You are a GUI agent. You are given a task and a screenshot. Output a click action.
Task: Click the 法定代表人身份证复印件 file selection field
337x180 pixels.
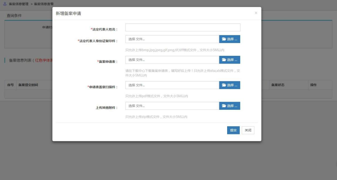click(x=172, y=39)
